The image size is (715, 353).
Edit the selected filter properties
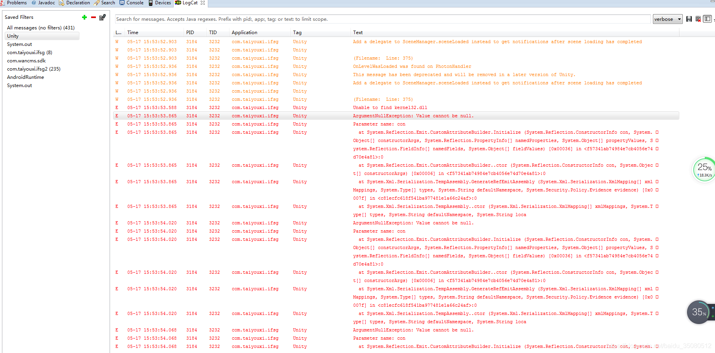103,17
